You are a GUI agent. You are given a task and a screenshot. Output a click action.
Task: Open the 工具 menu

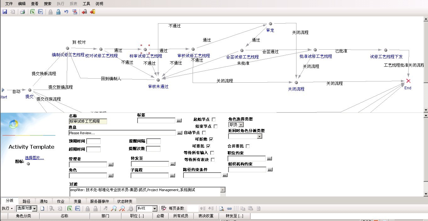[86, 4]
